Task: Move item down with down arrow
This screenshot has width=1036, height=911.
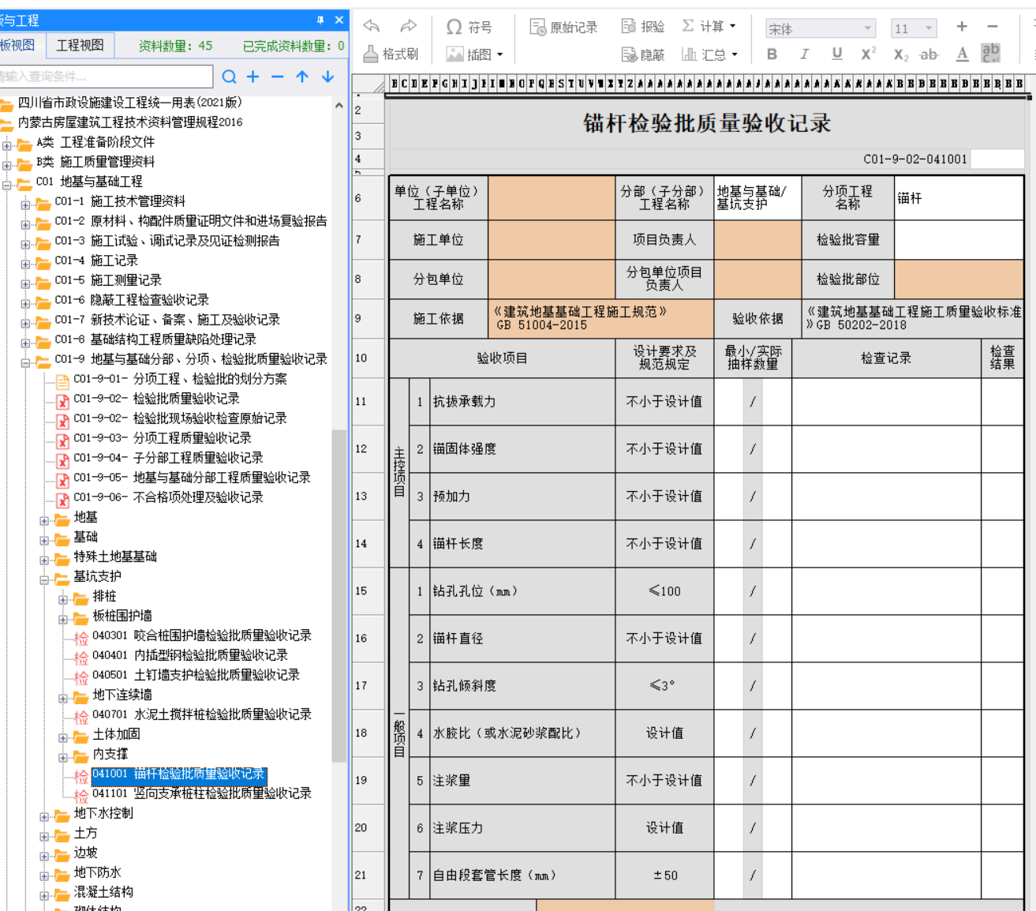Action: [327, 77]
